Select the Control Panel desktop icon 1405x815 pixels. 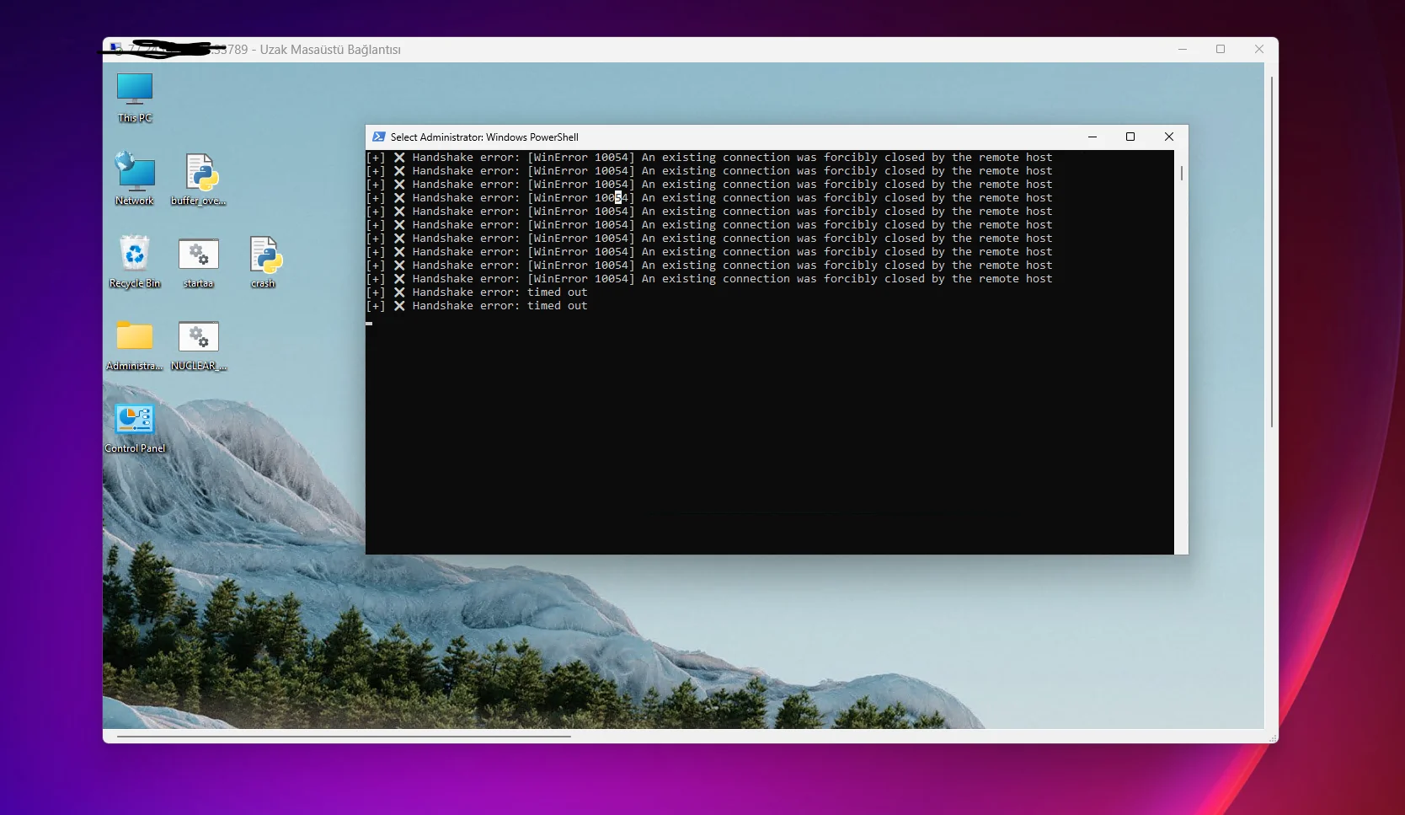point(135,427)
